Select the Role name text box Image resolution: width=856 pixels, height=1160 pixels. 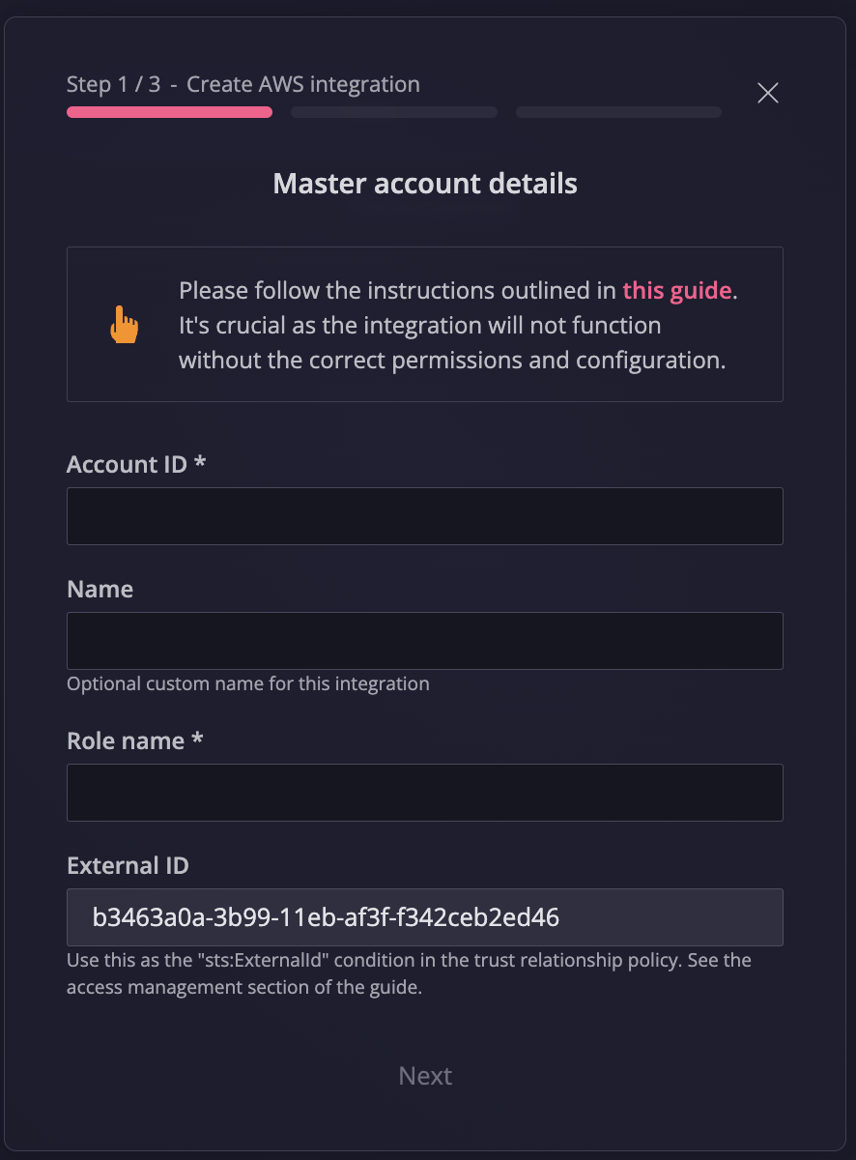tap(424, 793)
